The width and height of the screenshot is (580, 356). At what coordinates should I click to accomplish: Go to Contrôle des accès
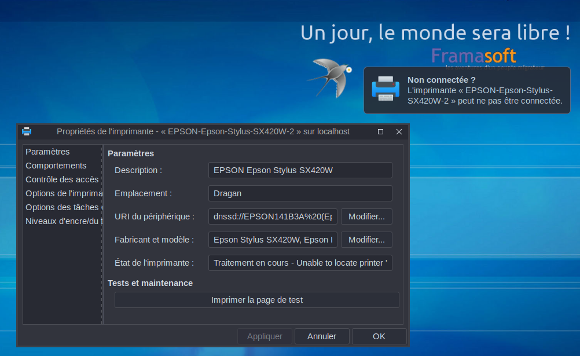tap(62, 179)
